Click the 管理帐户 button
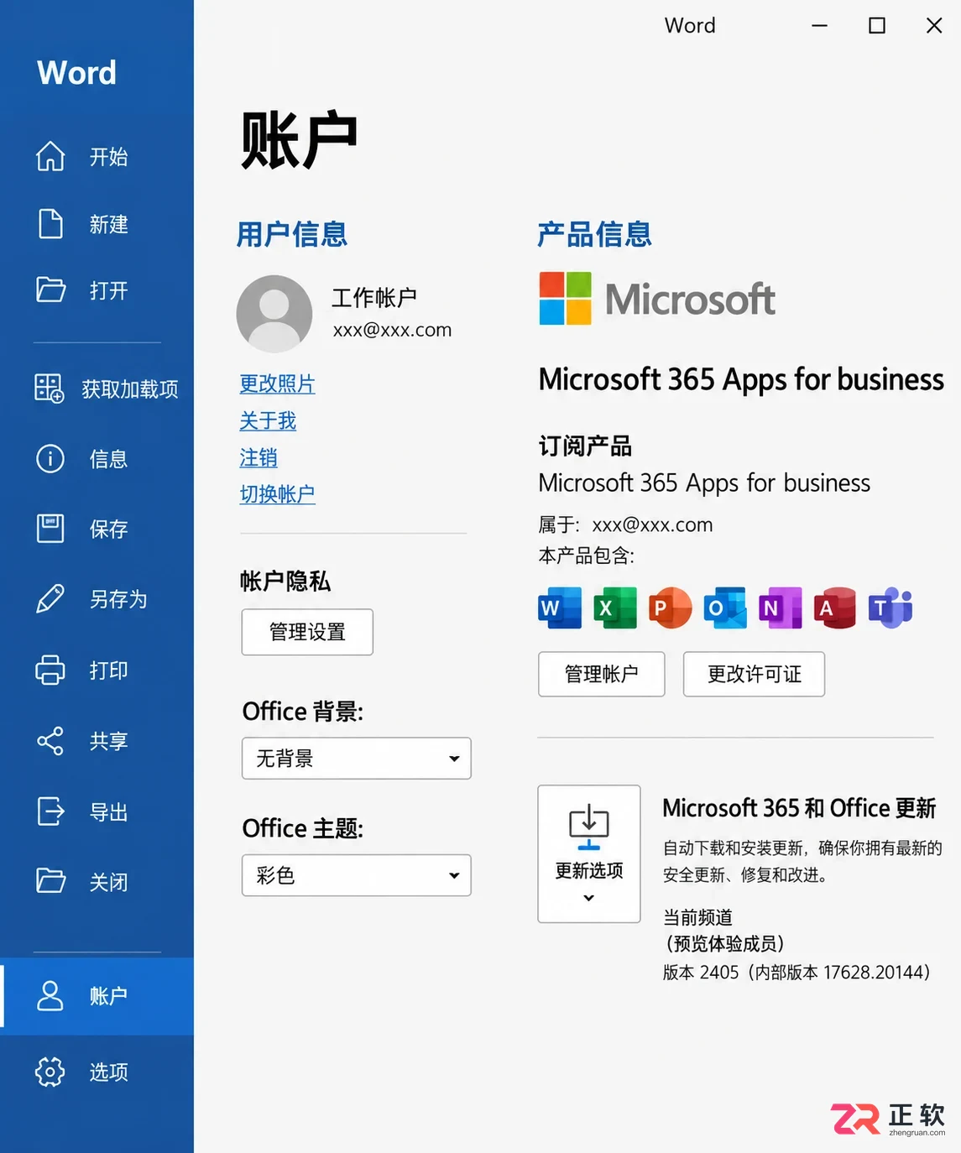 (x=602, y=674)
